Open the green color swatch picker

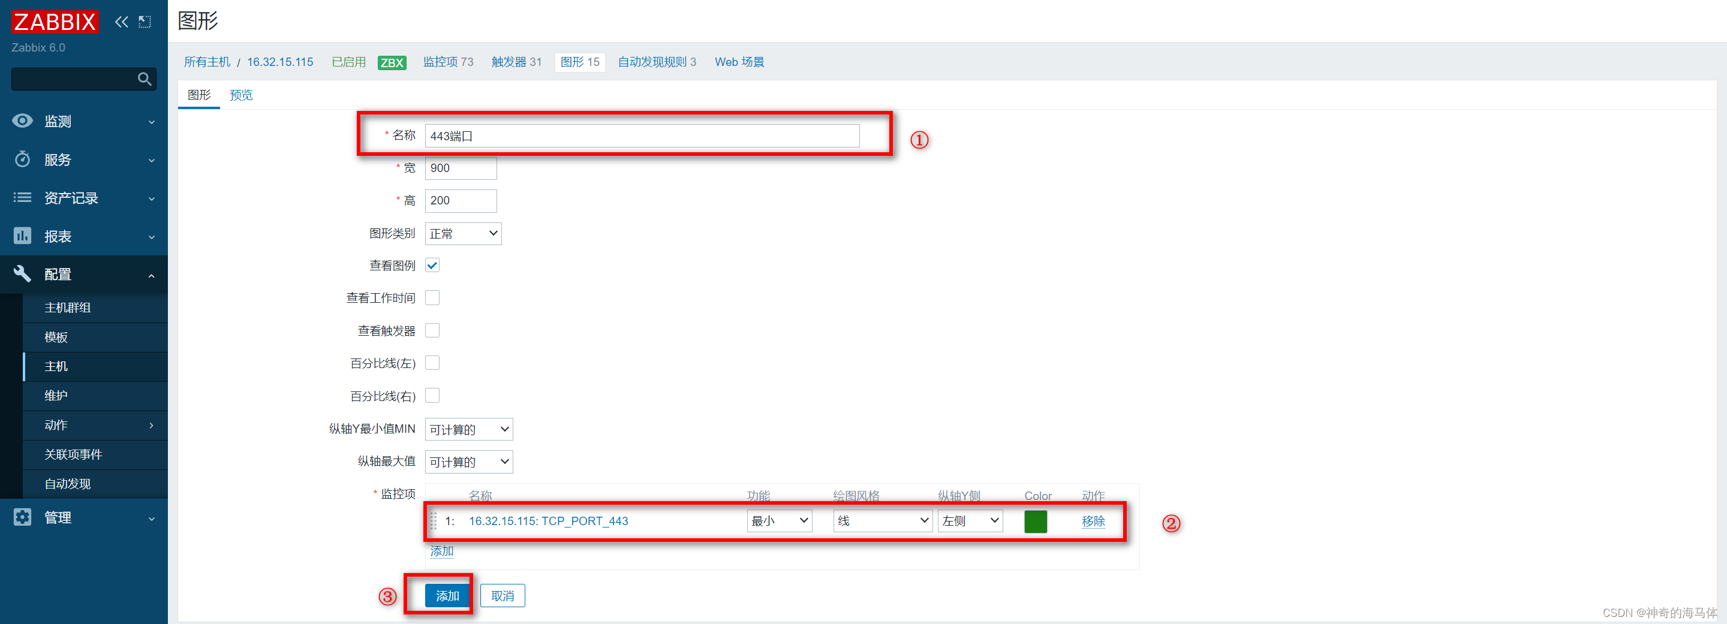1035,521
